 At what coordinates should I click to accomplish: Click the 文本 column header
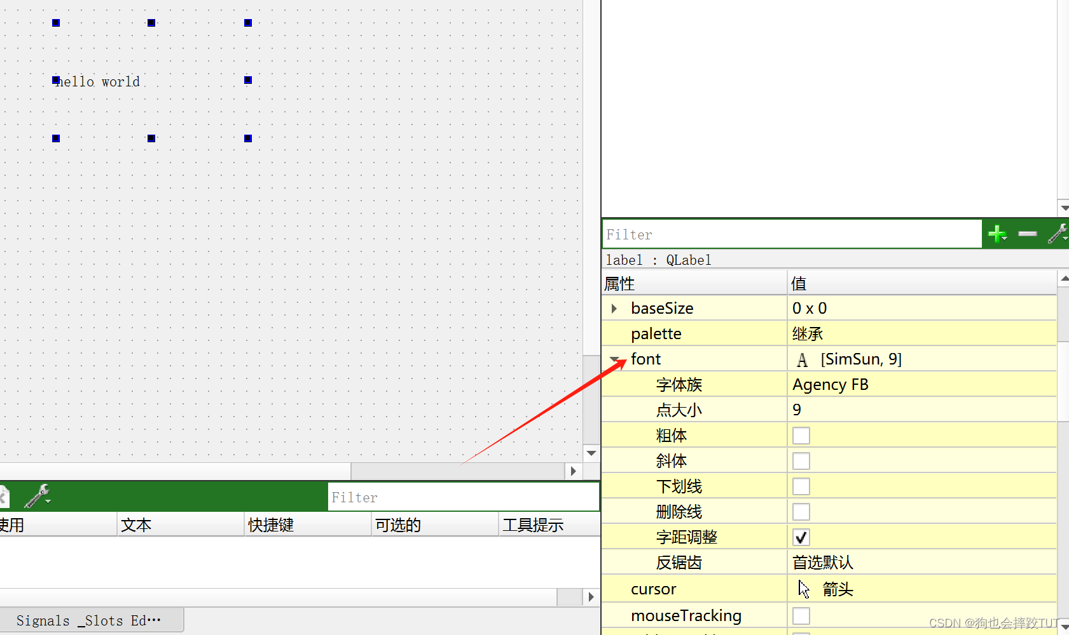[x=181, y=525]
